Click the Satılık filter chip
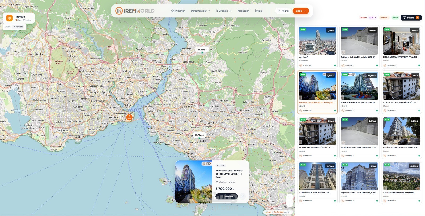Image resolution: width=425 pixels, height=216 pixels. (395, 17)
